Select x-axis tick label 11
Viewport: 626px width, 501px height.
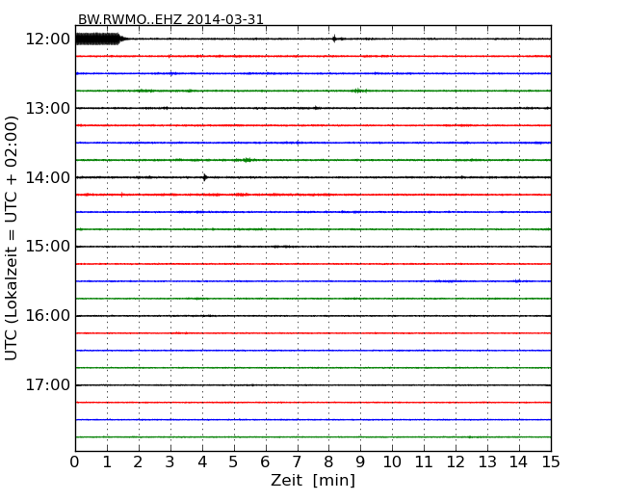424,462
